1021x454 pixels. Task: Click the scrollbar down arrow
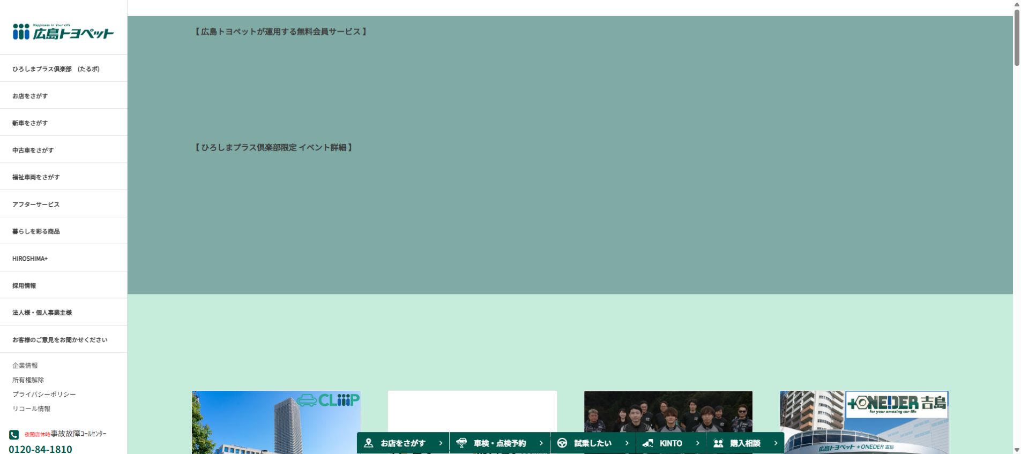point(1017,450)
